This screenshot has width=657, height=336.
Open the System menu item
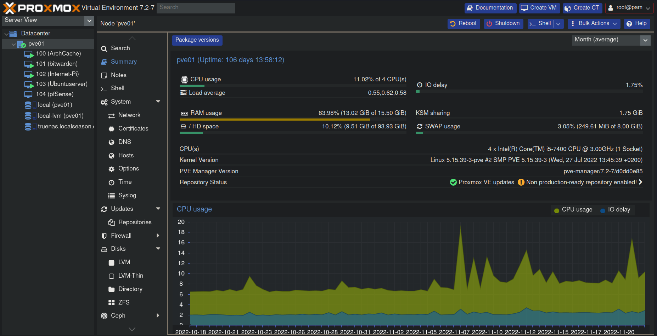(x=121, y=102)
